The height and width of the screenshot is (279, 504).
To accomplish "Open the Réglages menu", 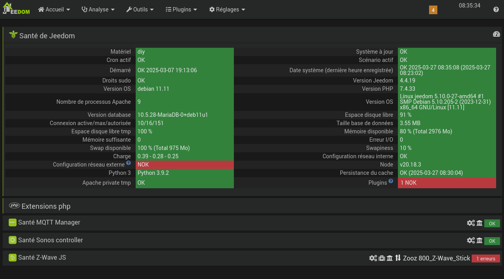I will (x=227, y=9).
